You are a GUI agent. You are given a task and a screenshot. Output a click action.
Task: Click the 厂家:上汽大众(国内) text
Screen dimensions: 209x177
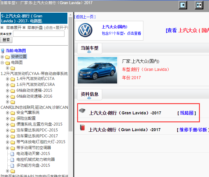click(141, 61)
